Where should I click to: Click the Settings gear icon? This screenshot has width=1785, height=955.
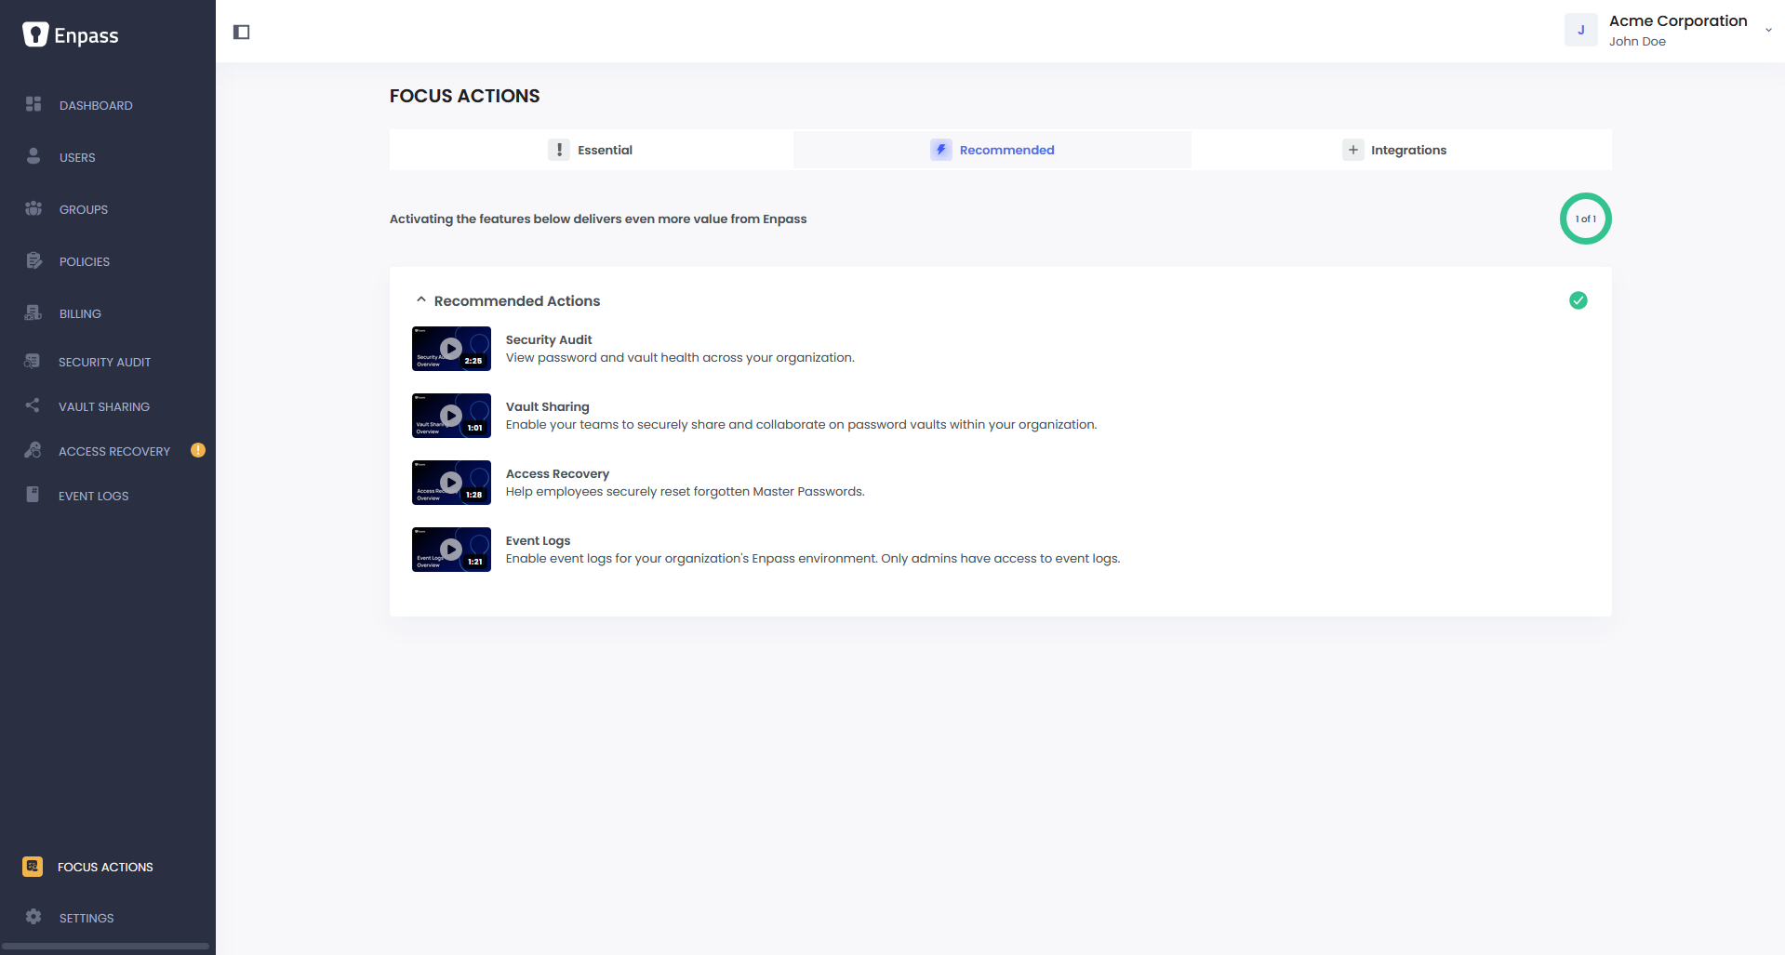pos(33,917)
